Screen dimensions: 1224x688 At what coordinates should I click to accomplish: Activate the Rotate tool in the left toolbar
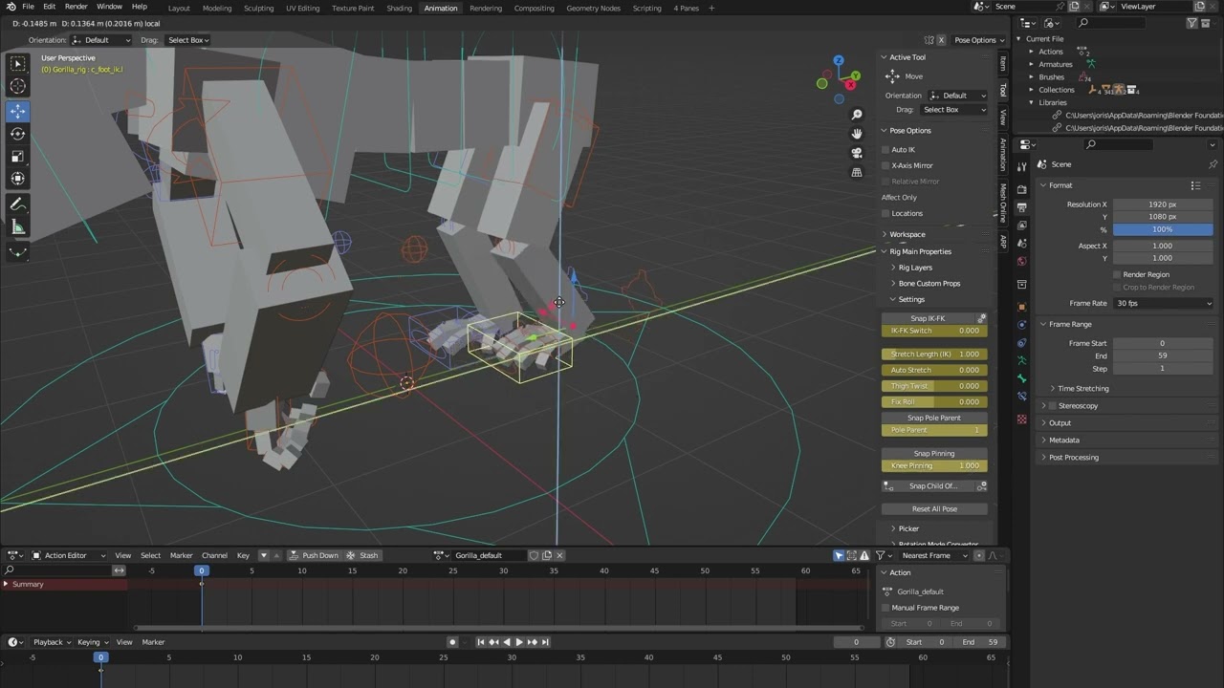coord(18,134)
